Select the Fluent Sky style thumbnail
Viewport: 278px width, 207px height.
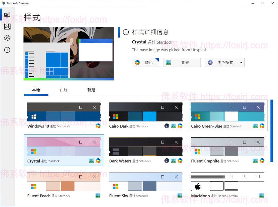pyautogui.click(x=145, y=182)
